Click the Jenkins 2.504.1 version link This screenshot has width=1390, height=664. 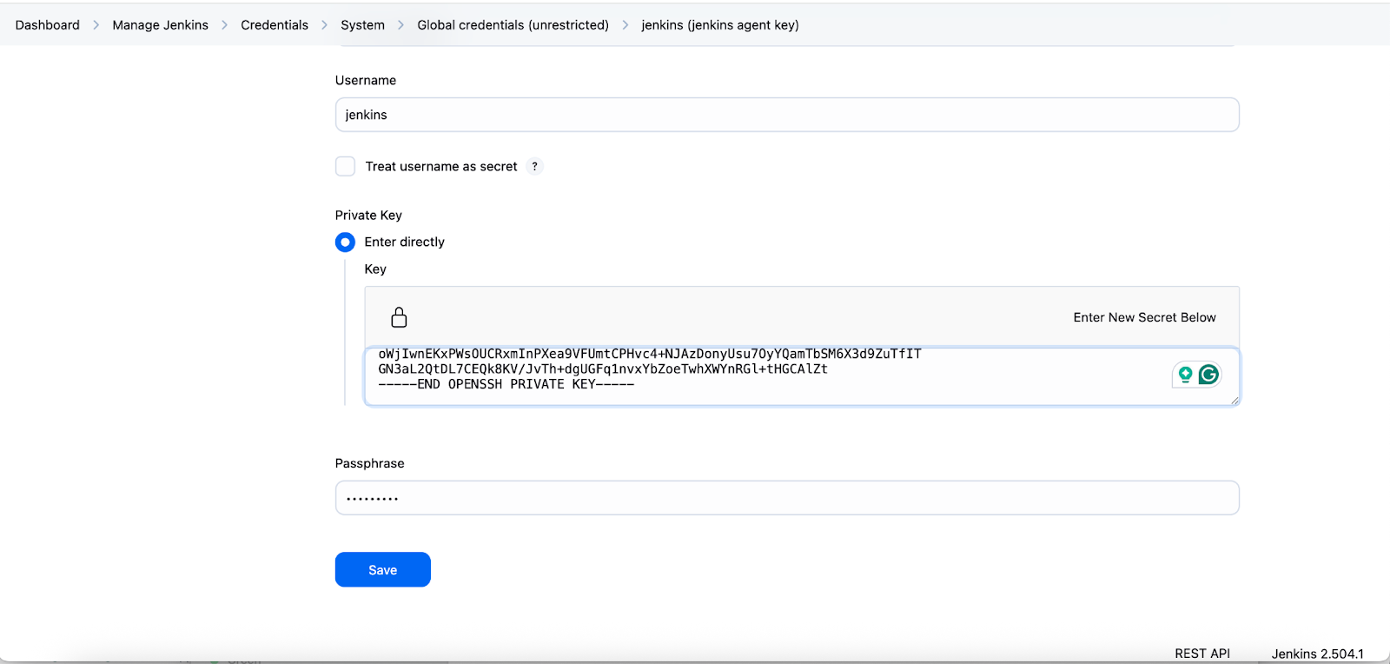coord(1318,654)
